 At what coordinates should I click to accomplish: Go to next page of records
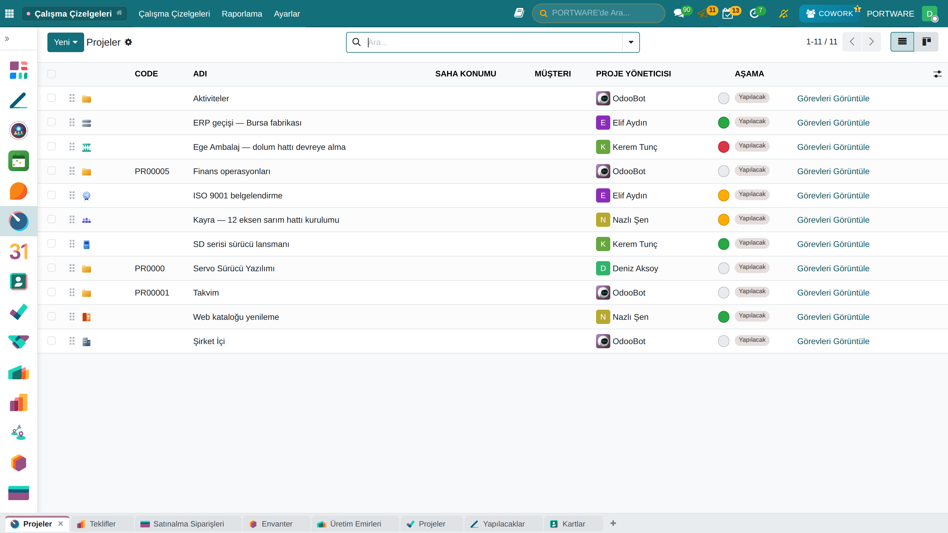[871, 41]
